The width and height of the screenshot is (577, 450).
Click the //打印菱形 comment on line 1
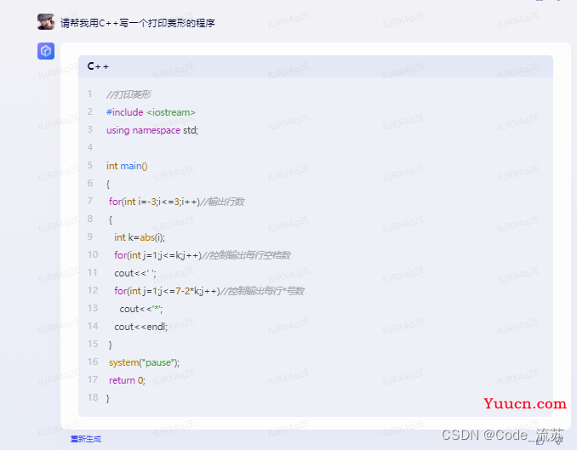point(129,94)
